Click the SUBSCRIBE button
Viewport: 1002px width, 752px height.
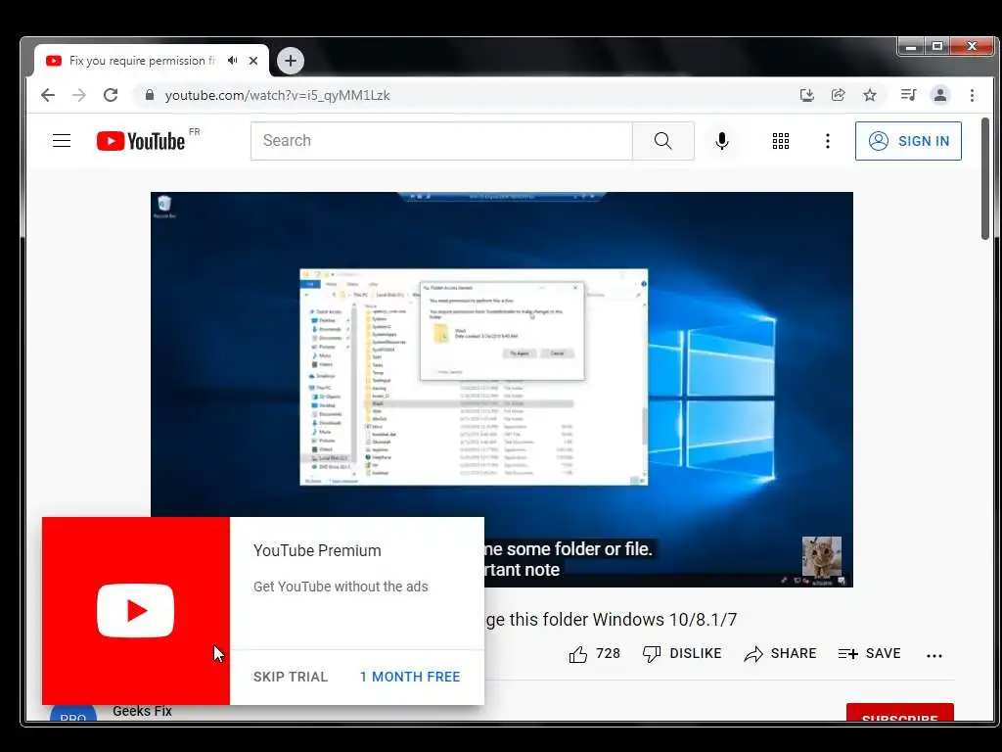click(x=900, y=713)
